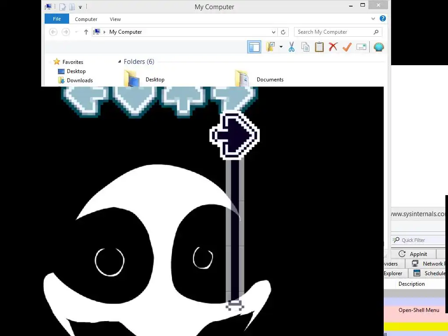Open the View ribbon tab

115,19
